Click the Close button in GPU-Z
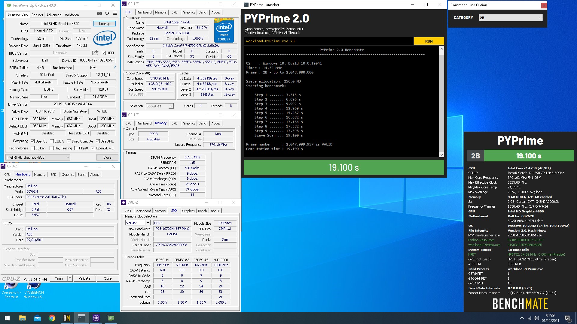Viewport: 577px width, 324px height. click(x=107, y=157)
